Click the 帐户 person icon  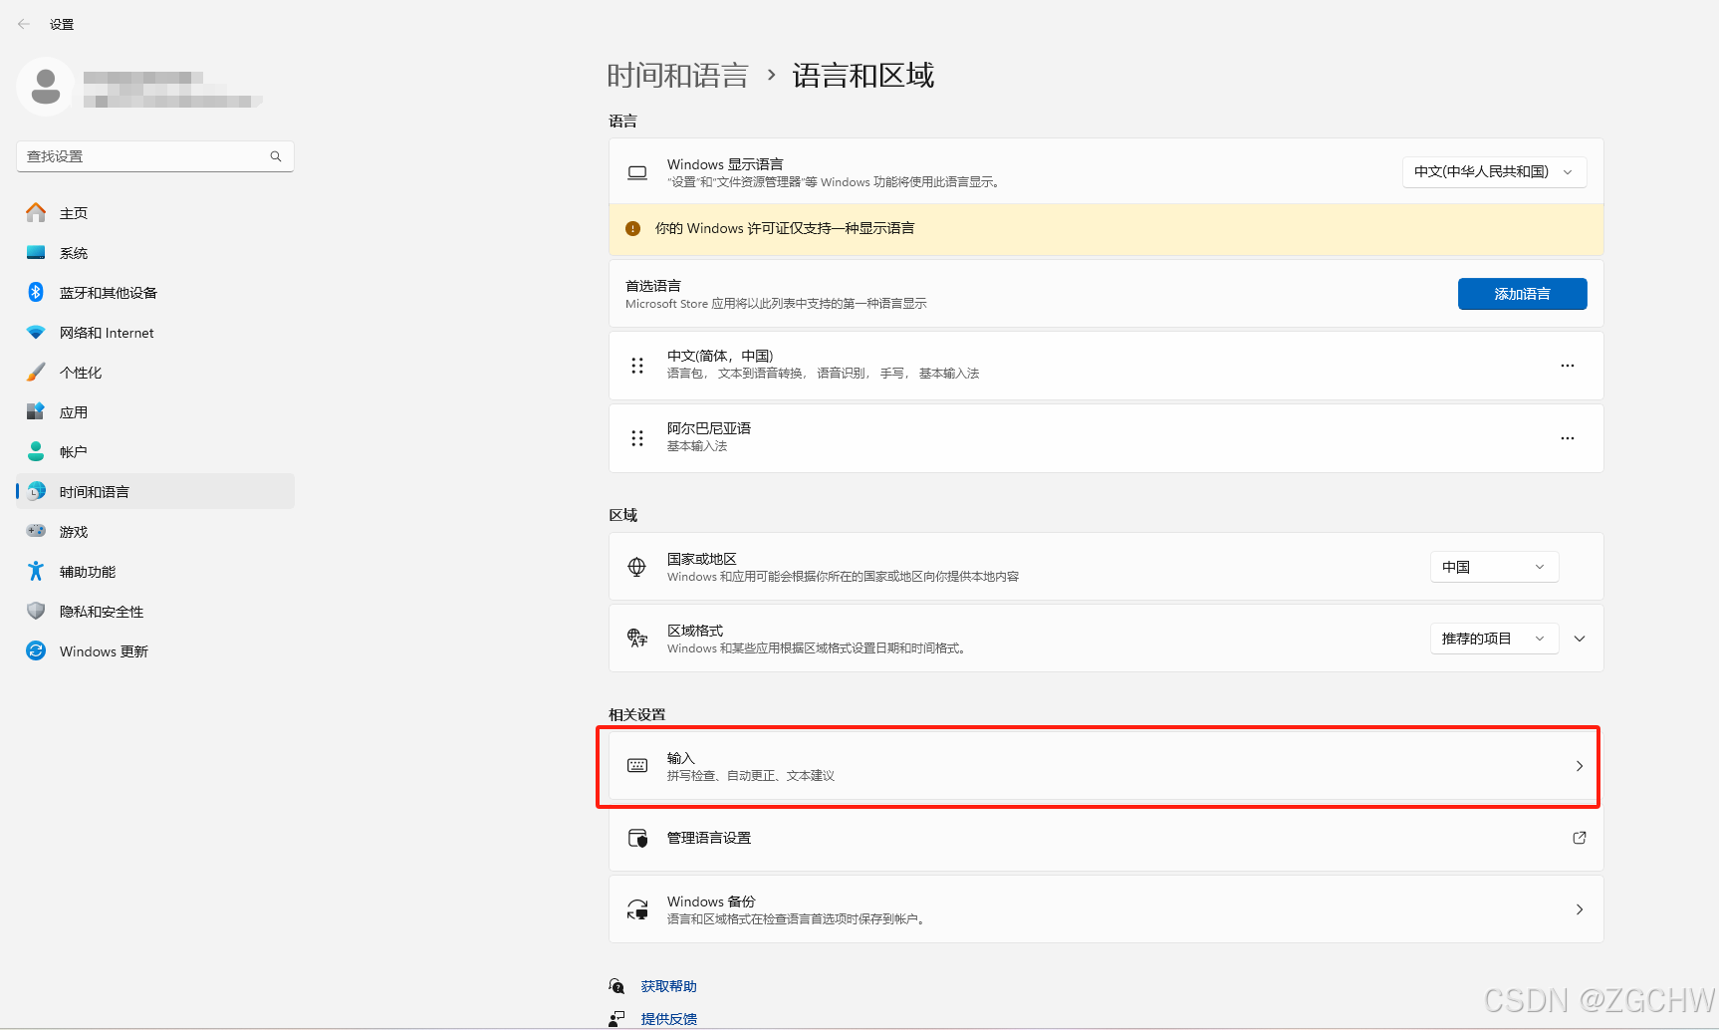click(x=36, y=451)
